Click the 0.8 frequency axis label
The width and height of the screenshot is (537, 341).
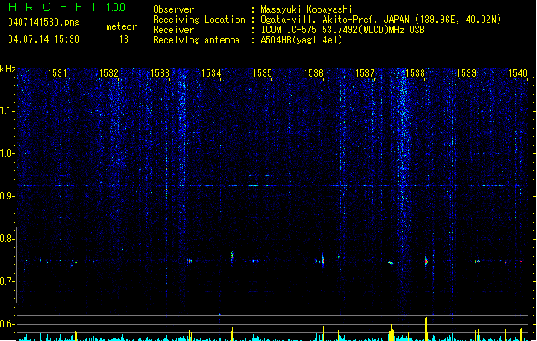[7, 239]
